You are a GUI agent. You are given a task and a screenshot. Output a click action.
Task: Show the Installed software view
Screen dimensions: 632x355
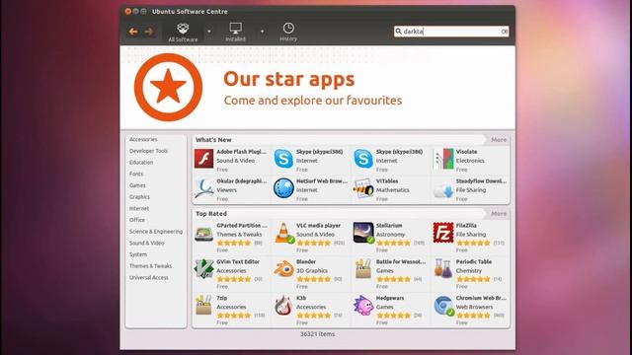[235, 33]
